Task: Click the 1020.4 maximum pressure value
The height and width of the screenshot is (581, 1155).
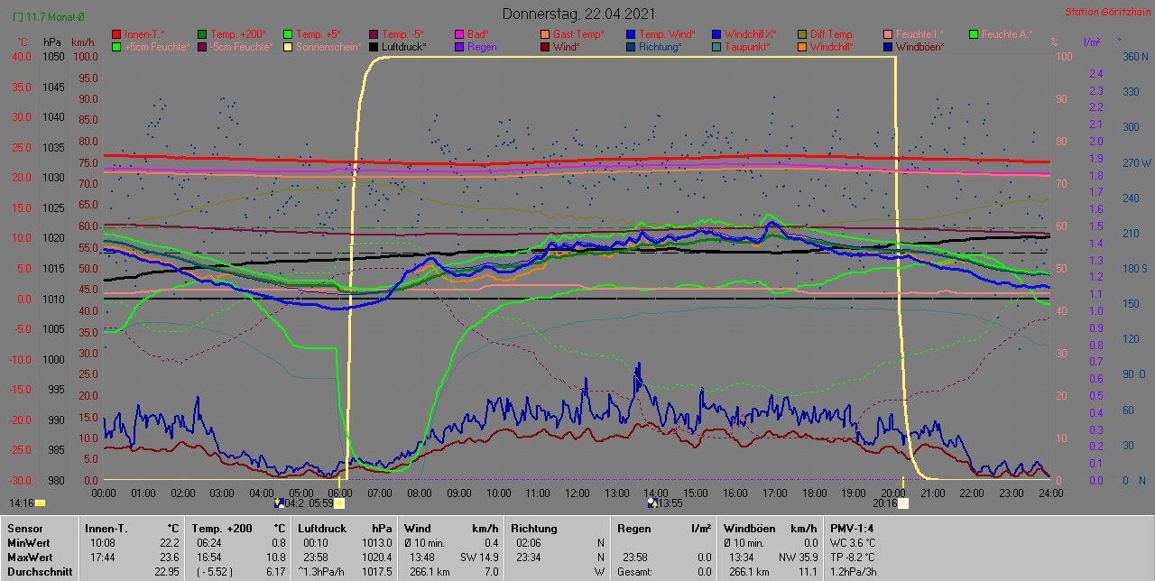Action: [376, 557]
